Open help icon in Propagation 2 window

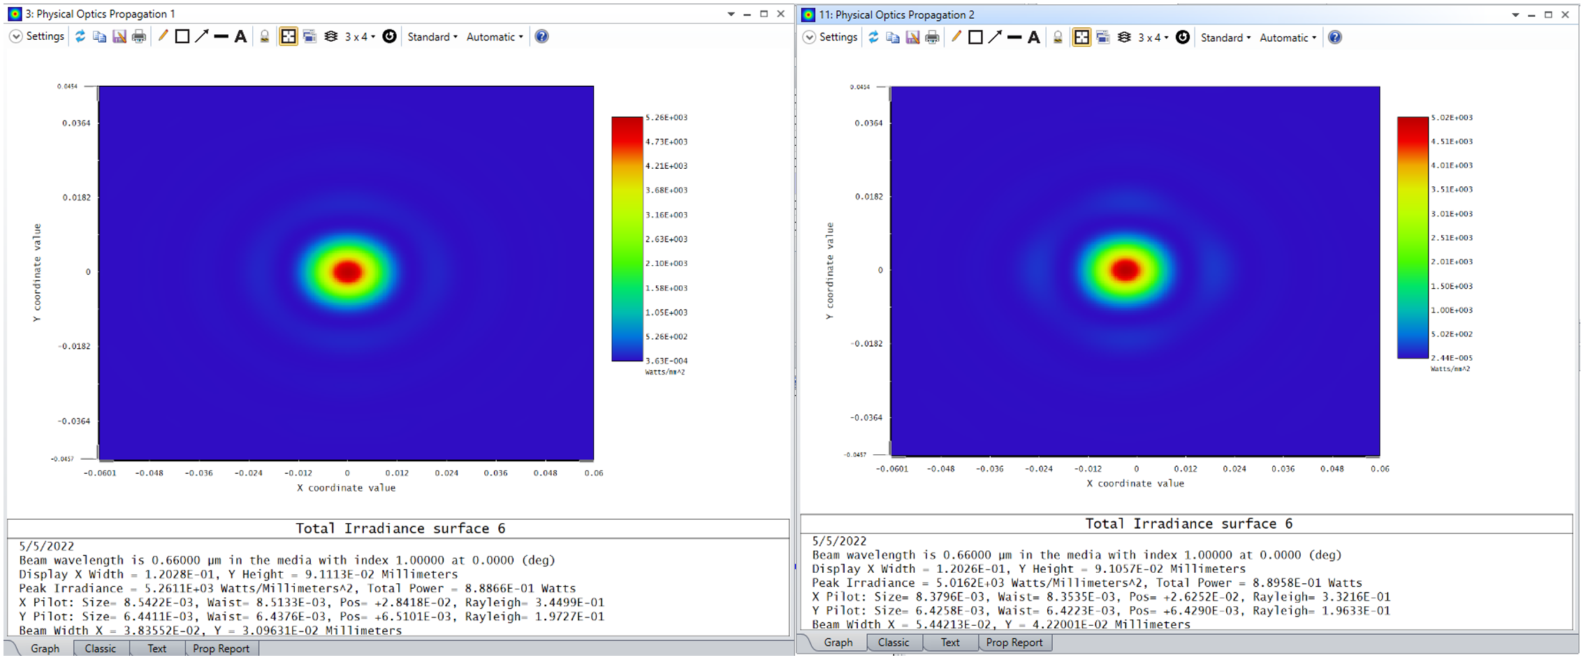pos(1334,38)
